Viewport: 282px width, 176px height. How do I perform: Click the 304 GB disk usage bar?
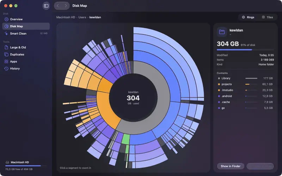tap(245, 50)
